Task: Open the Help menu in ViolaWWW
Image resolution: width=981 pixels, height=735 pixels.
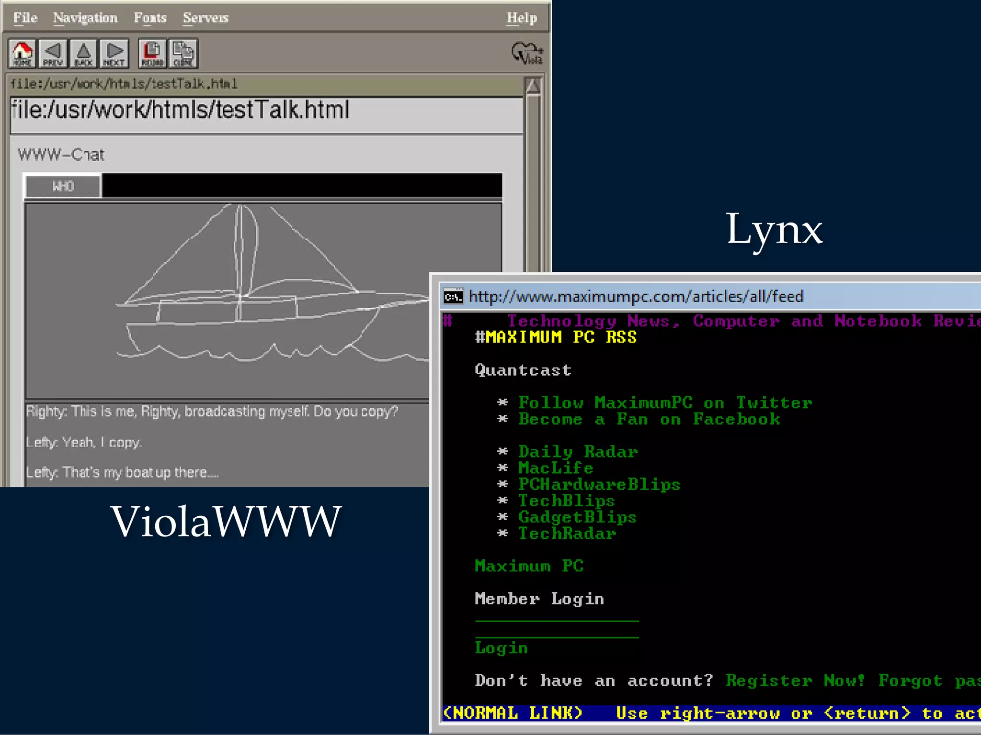Action: [x=522, y=18]
